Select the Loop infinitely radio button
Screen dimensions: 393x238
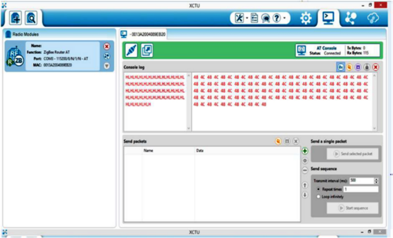tap(318, 197)
